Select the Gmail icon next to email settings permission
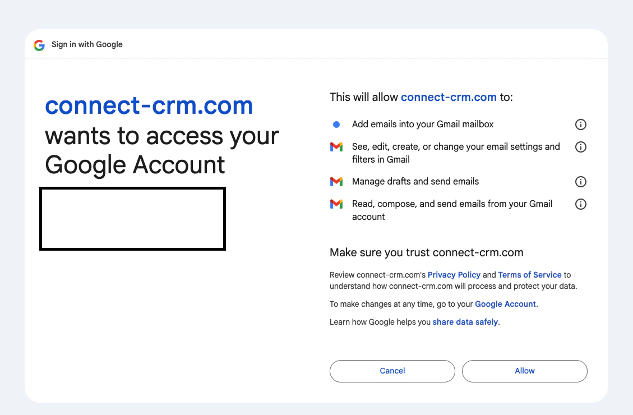 coord(336,147)
